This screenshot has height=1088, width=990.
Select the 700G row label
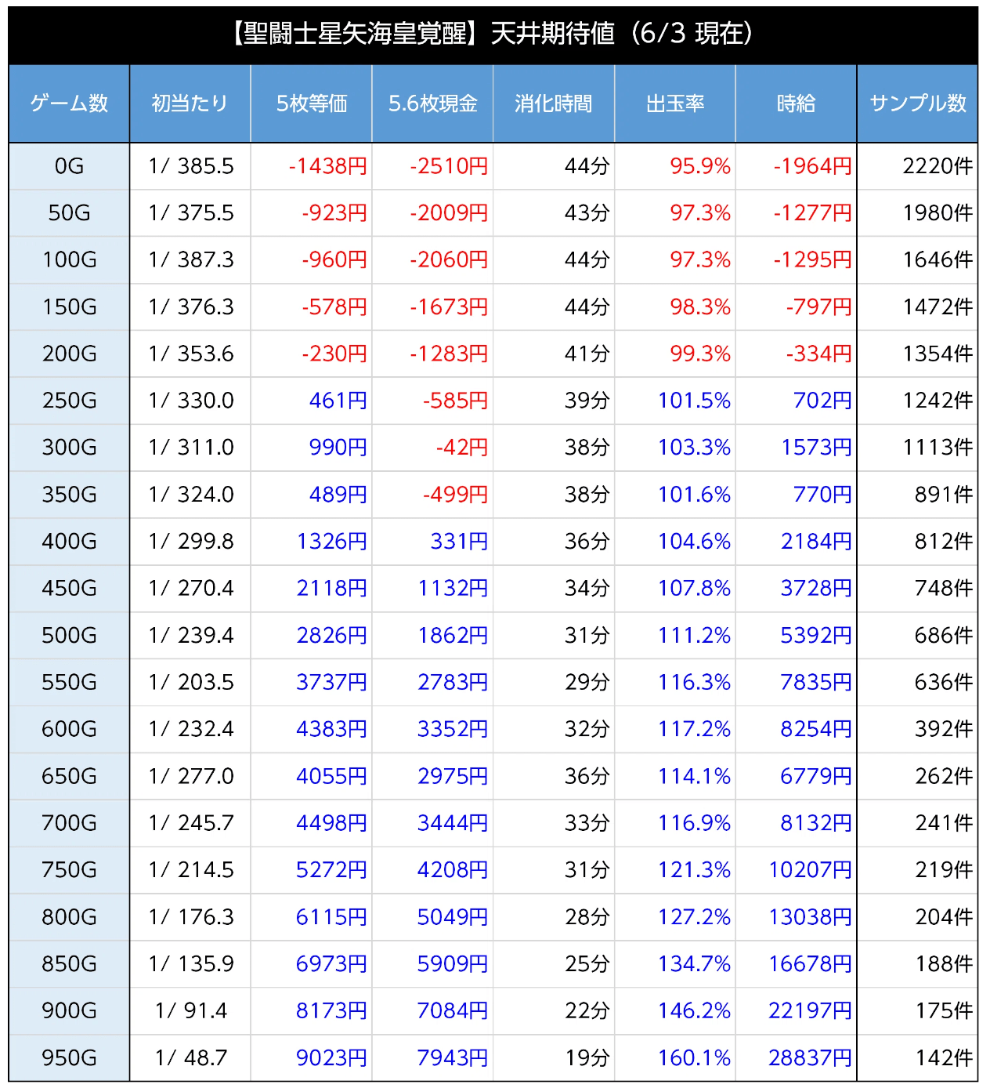[69, 823]
